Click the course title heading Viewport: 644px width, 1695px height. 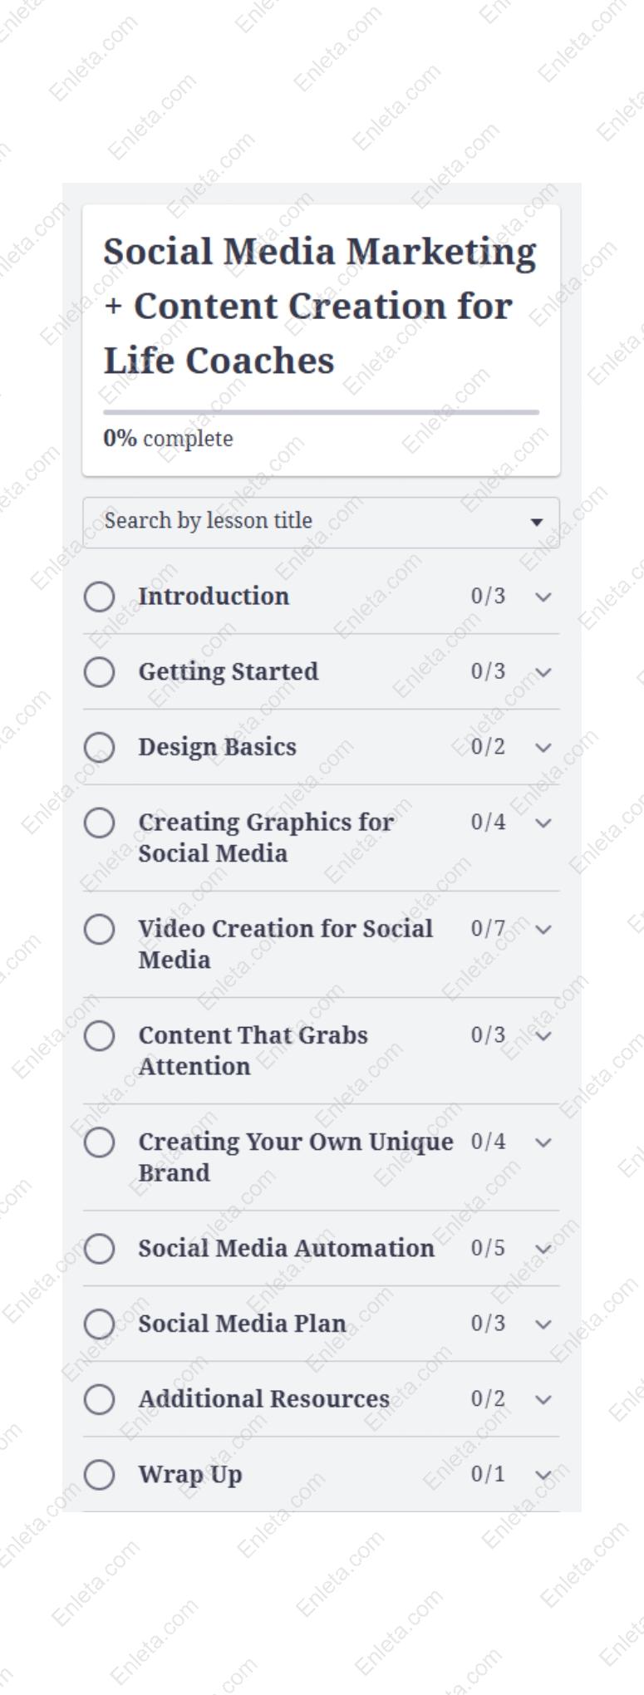click(320, 306)
